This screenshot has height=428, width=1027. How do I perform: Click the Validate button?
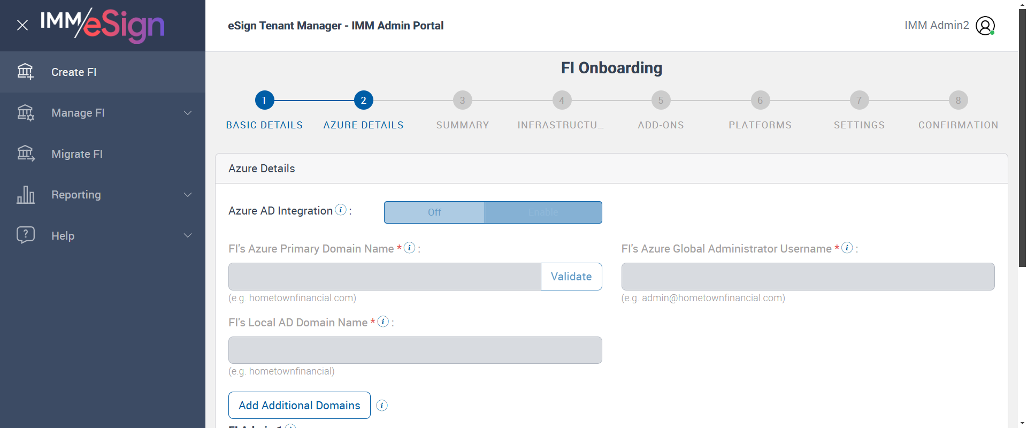point(571,277)
